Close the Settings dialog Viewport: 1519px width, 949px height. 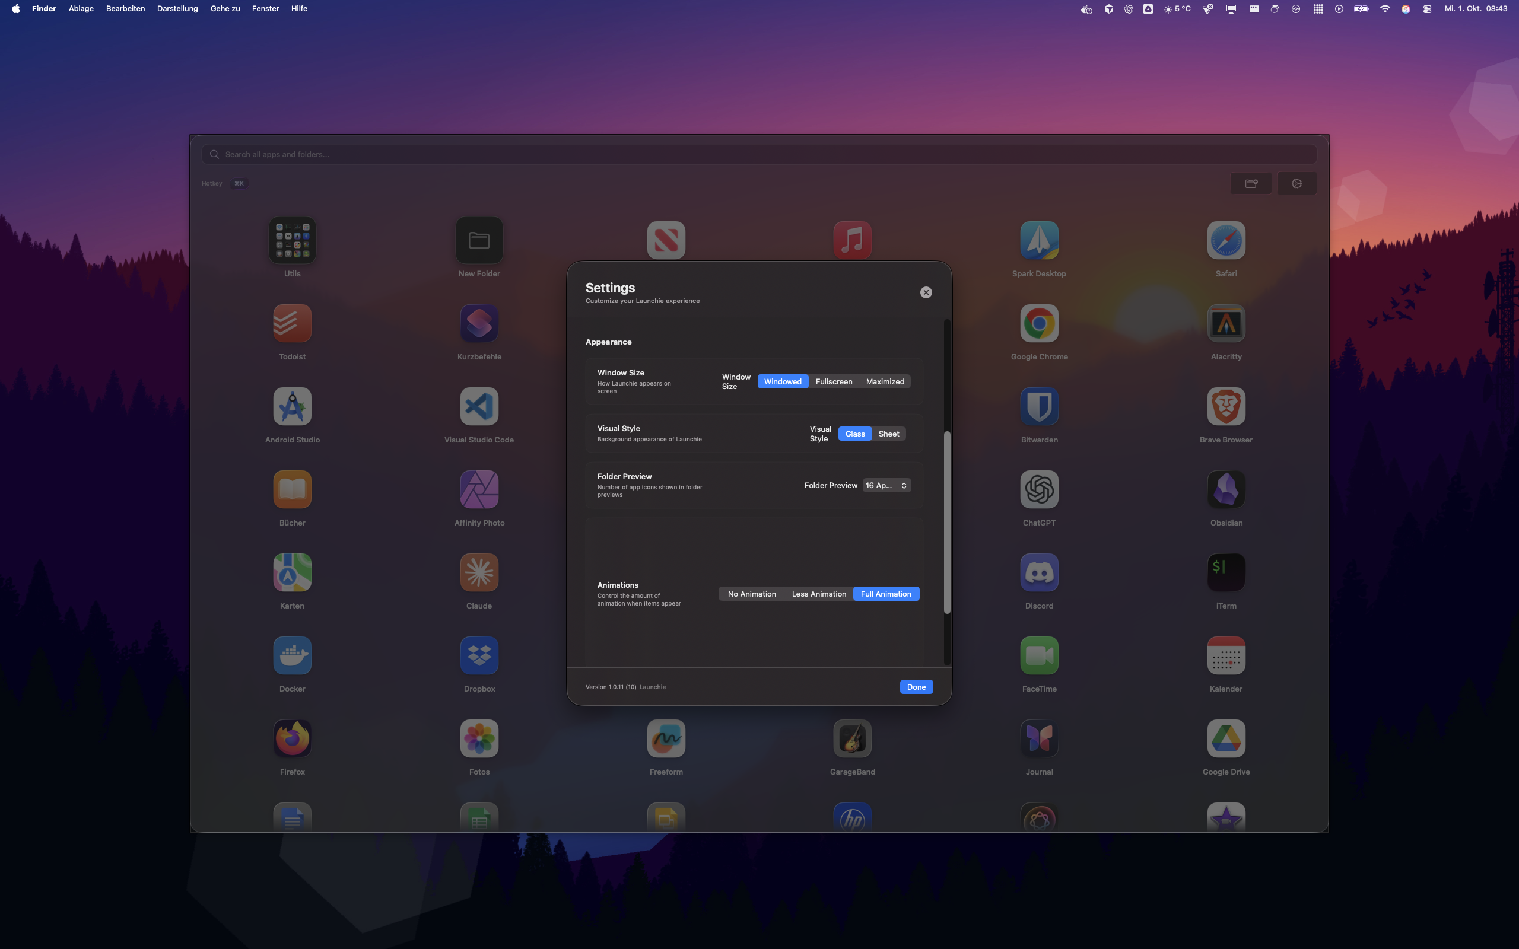click(x=925, y=292)
